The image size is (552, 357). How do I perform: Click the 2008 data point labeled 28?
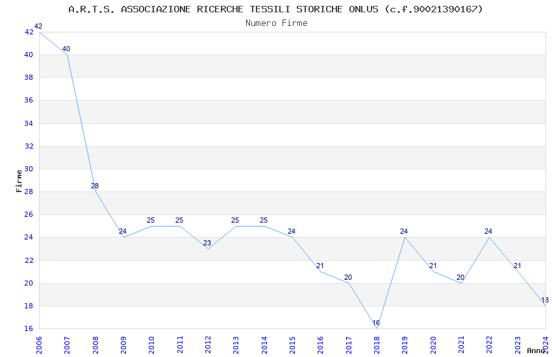[x=95, y=191]
